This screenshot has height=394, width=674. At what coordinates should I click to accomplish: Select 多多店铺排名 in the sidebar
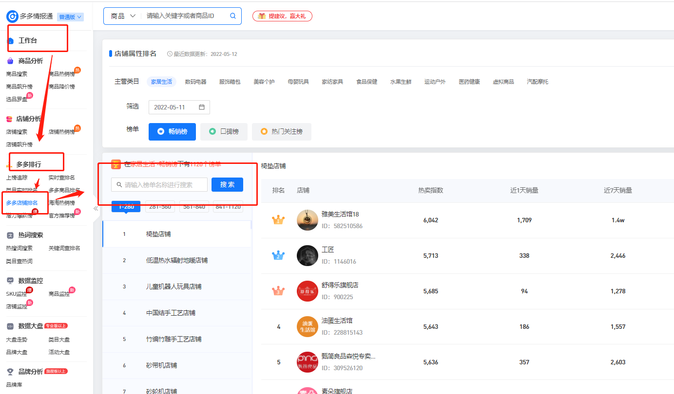coord(22,203)
